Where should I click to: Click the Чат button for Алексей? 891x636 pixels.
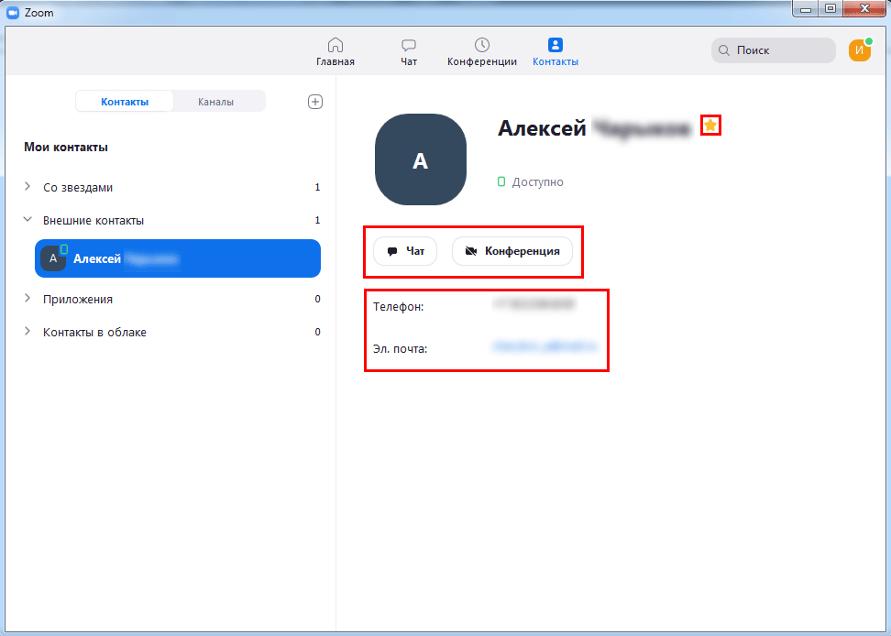tap(405, 251)
